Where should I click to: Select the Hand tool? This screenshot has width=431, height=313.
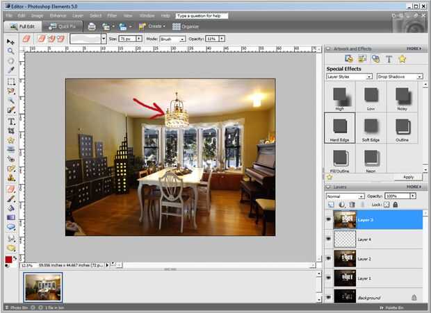(x=11, y=61)
